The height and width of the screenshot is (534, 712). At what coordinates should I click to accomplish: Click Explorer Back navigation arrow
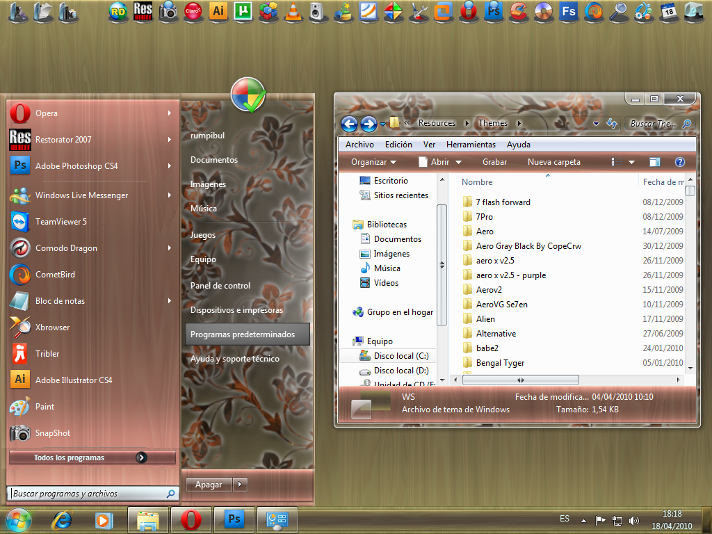[x=349, y=124]
